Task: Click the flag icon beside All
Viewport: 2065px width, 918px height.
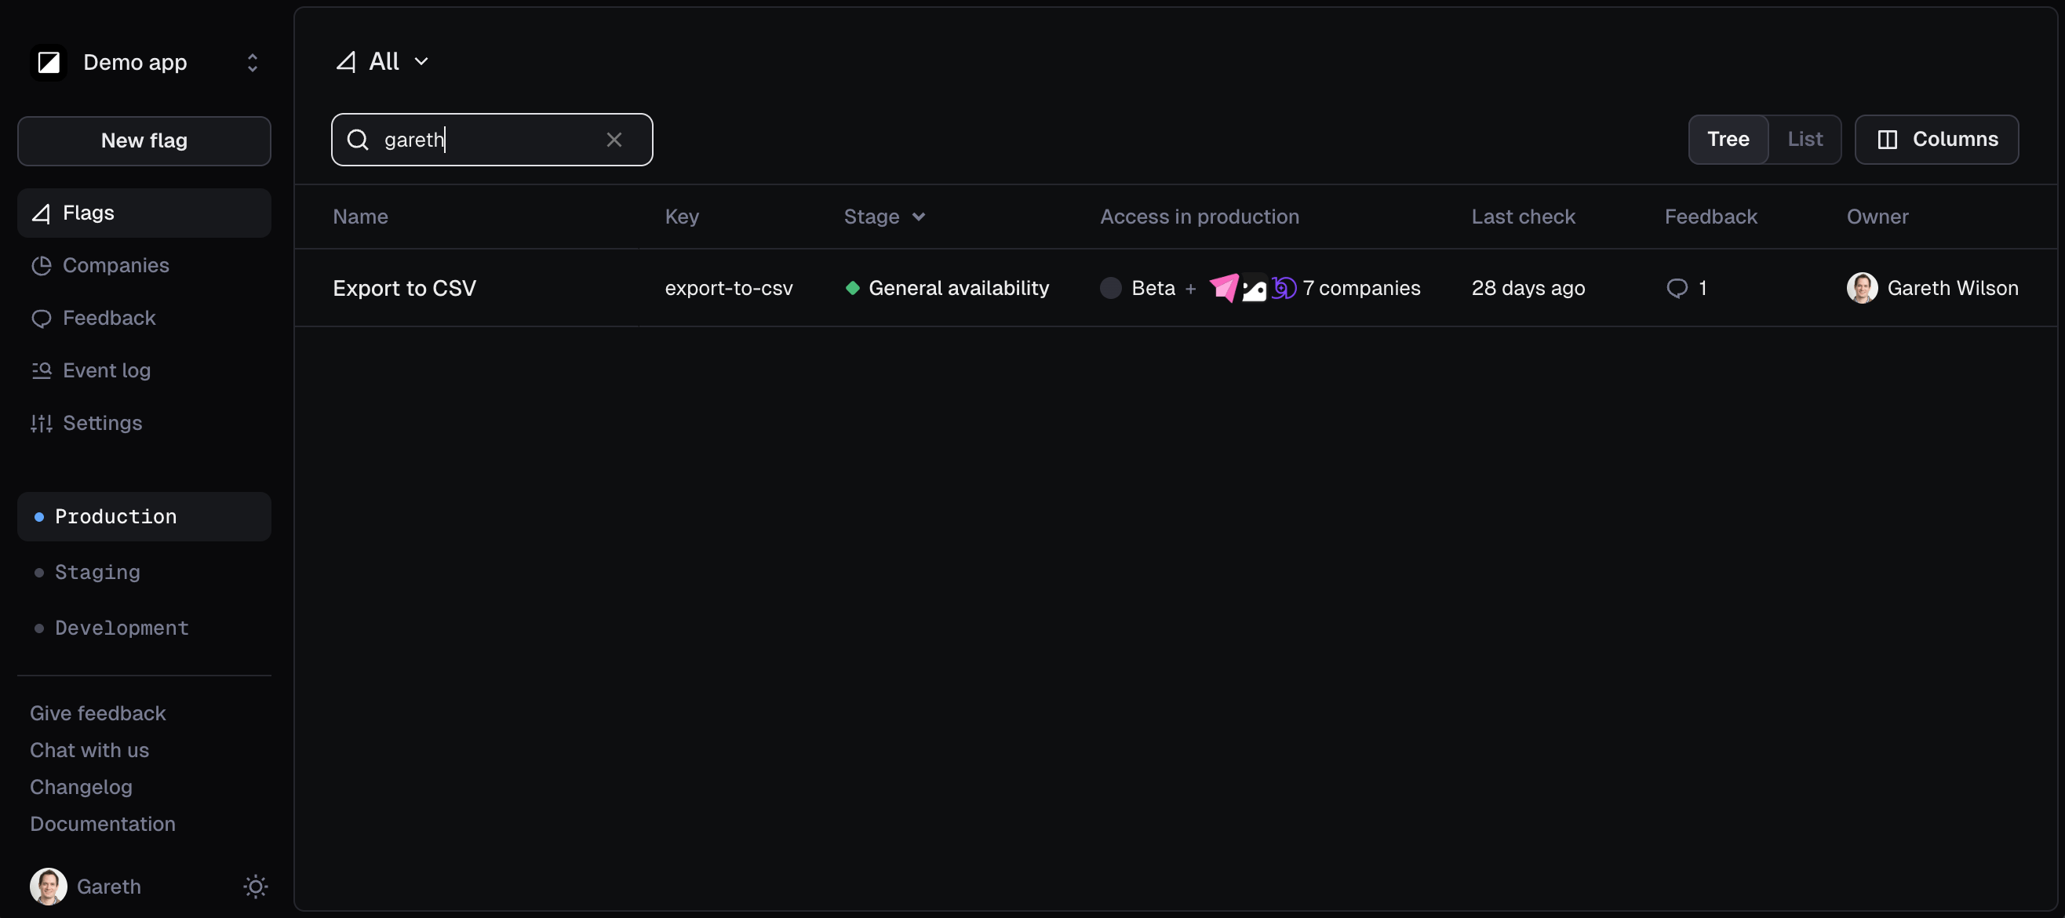Action: click(346, 62)
